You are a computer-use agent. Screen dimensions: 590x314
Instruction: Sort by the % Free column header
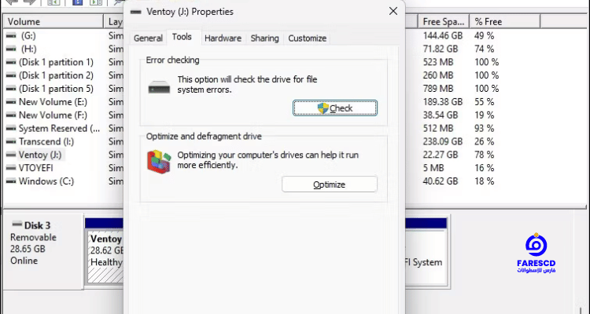pyautogui.click(x=504, y=22)
